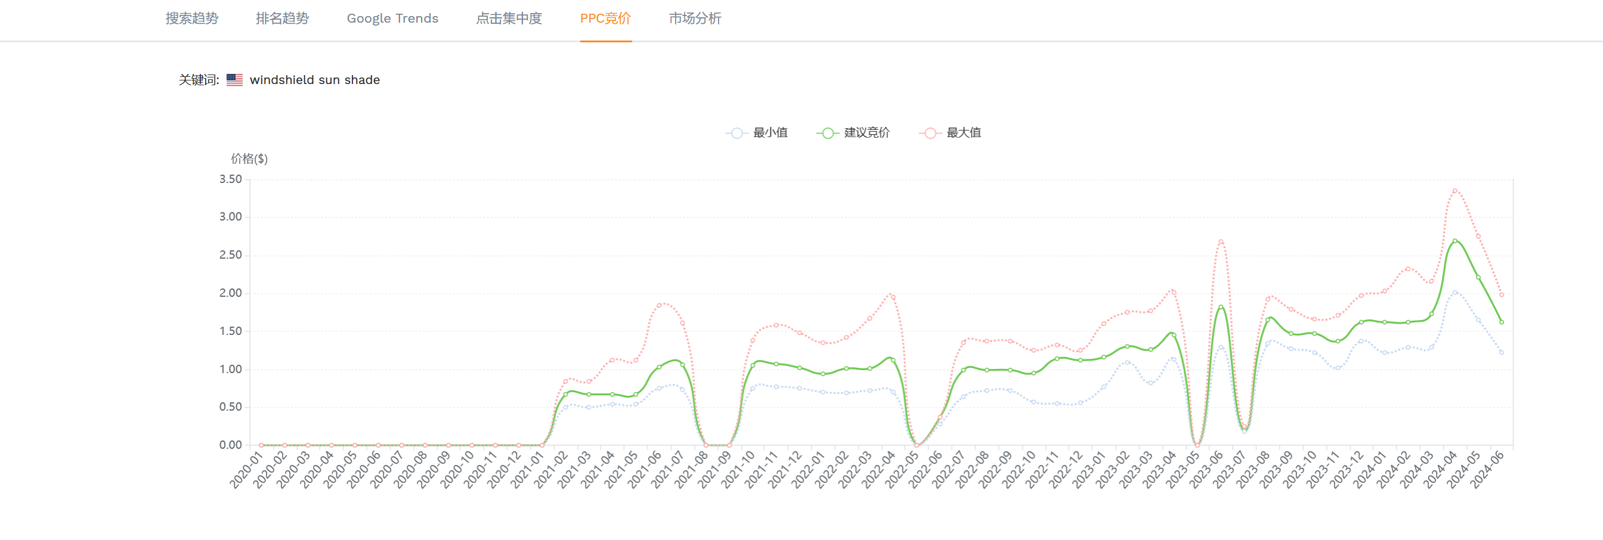Viewport: 1603px width, 540px height.
Task: Click the keyword text windshield sun shade
Action: coord(314,80)
